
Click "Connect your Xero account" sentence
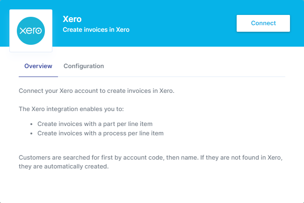pyautogui.click(x=96, y=91)
